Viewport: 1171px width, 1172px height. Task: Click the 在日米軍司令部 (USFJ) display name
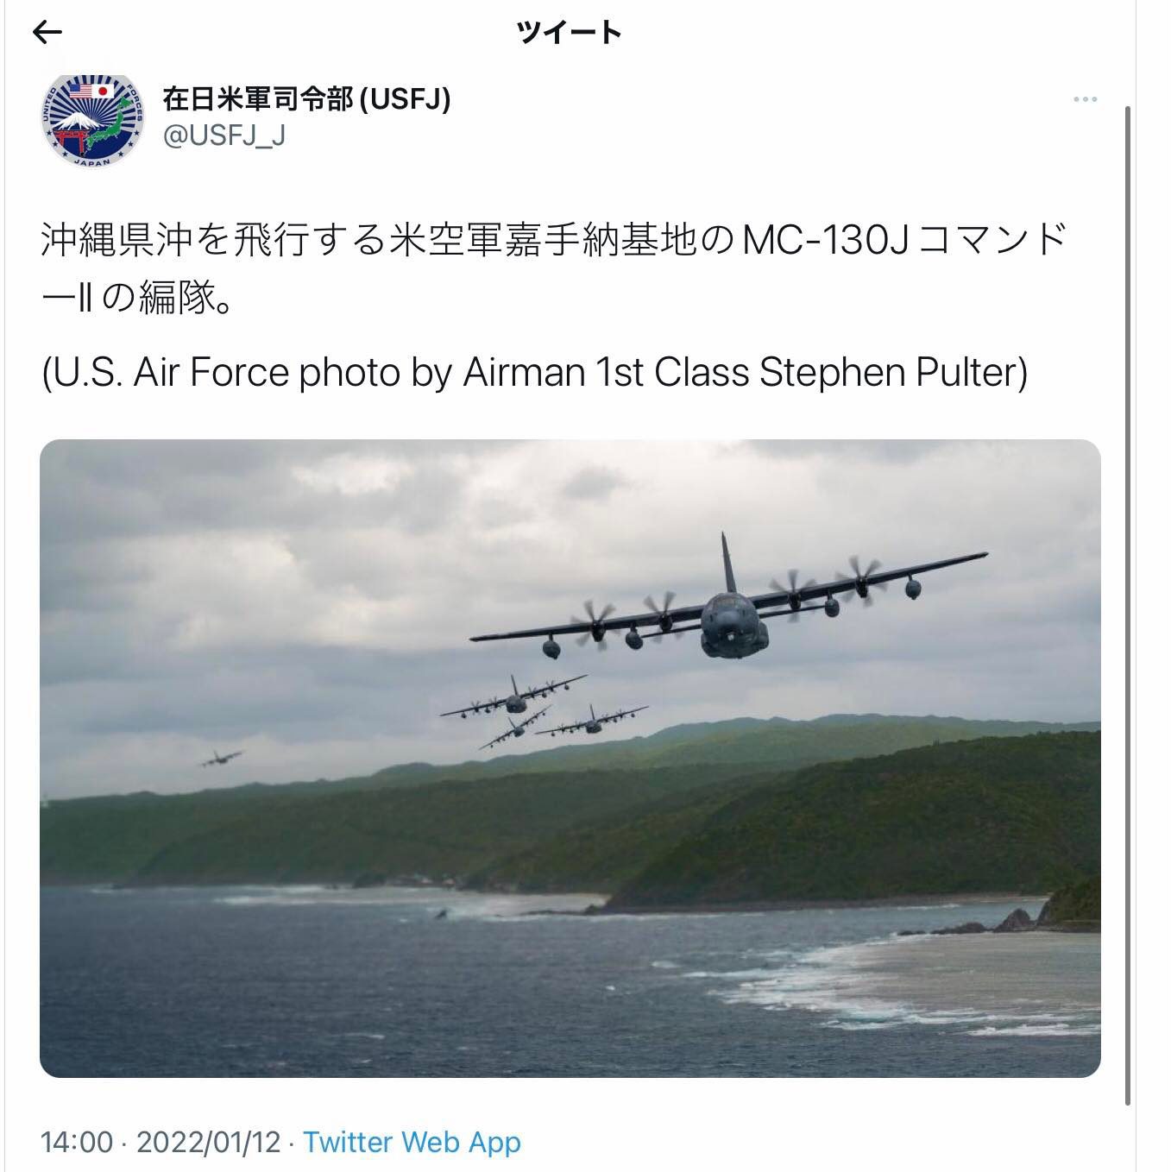[307, 99]
